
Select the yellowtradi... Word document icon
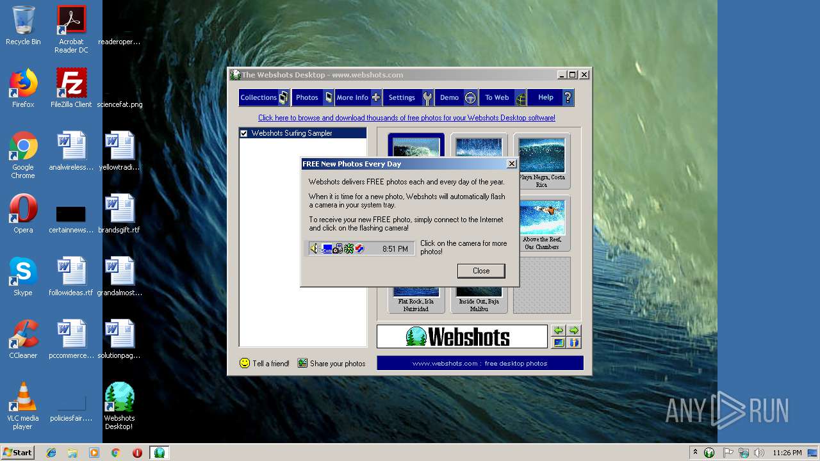(x=120, y=151)
